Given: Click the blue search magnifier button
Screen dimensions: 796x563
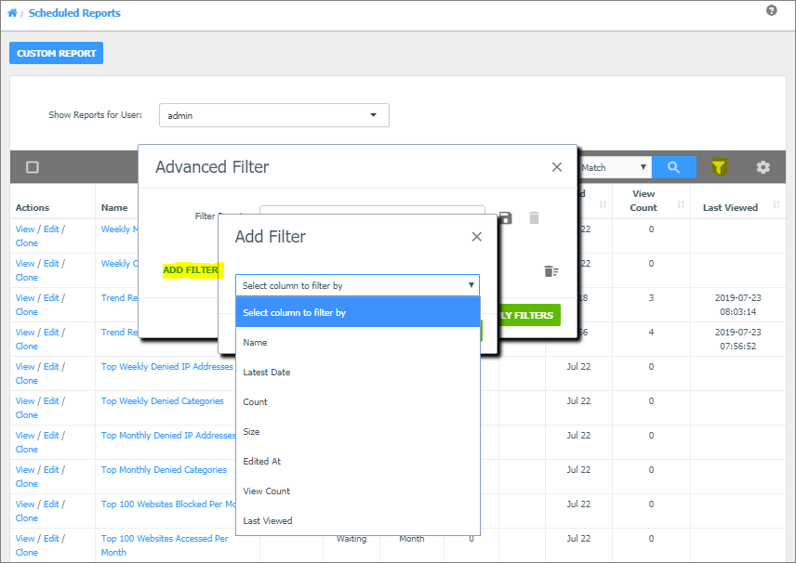Looking at the screenshot, I should [x=673, y=167].
